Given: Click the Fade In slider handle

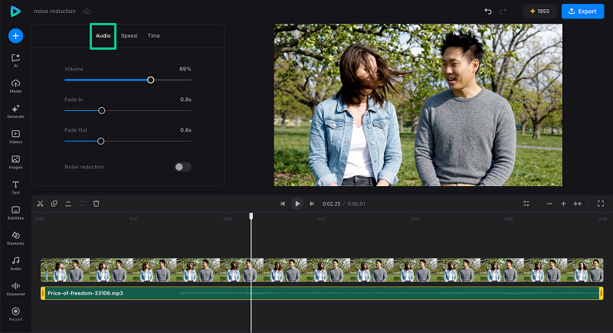Looking at the screenshot, I should tap(102, 111).
